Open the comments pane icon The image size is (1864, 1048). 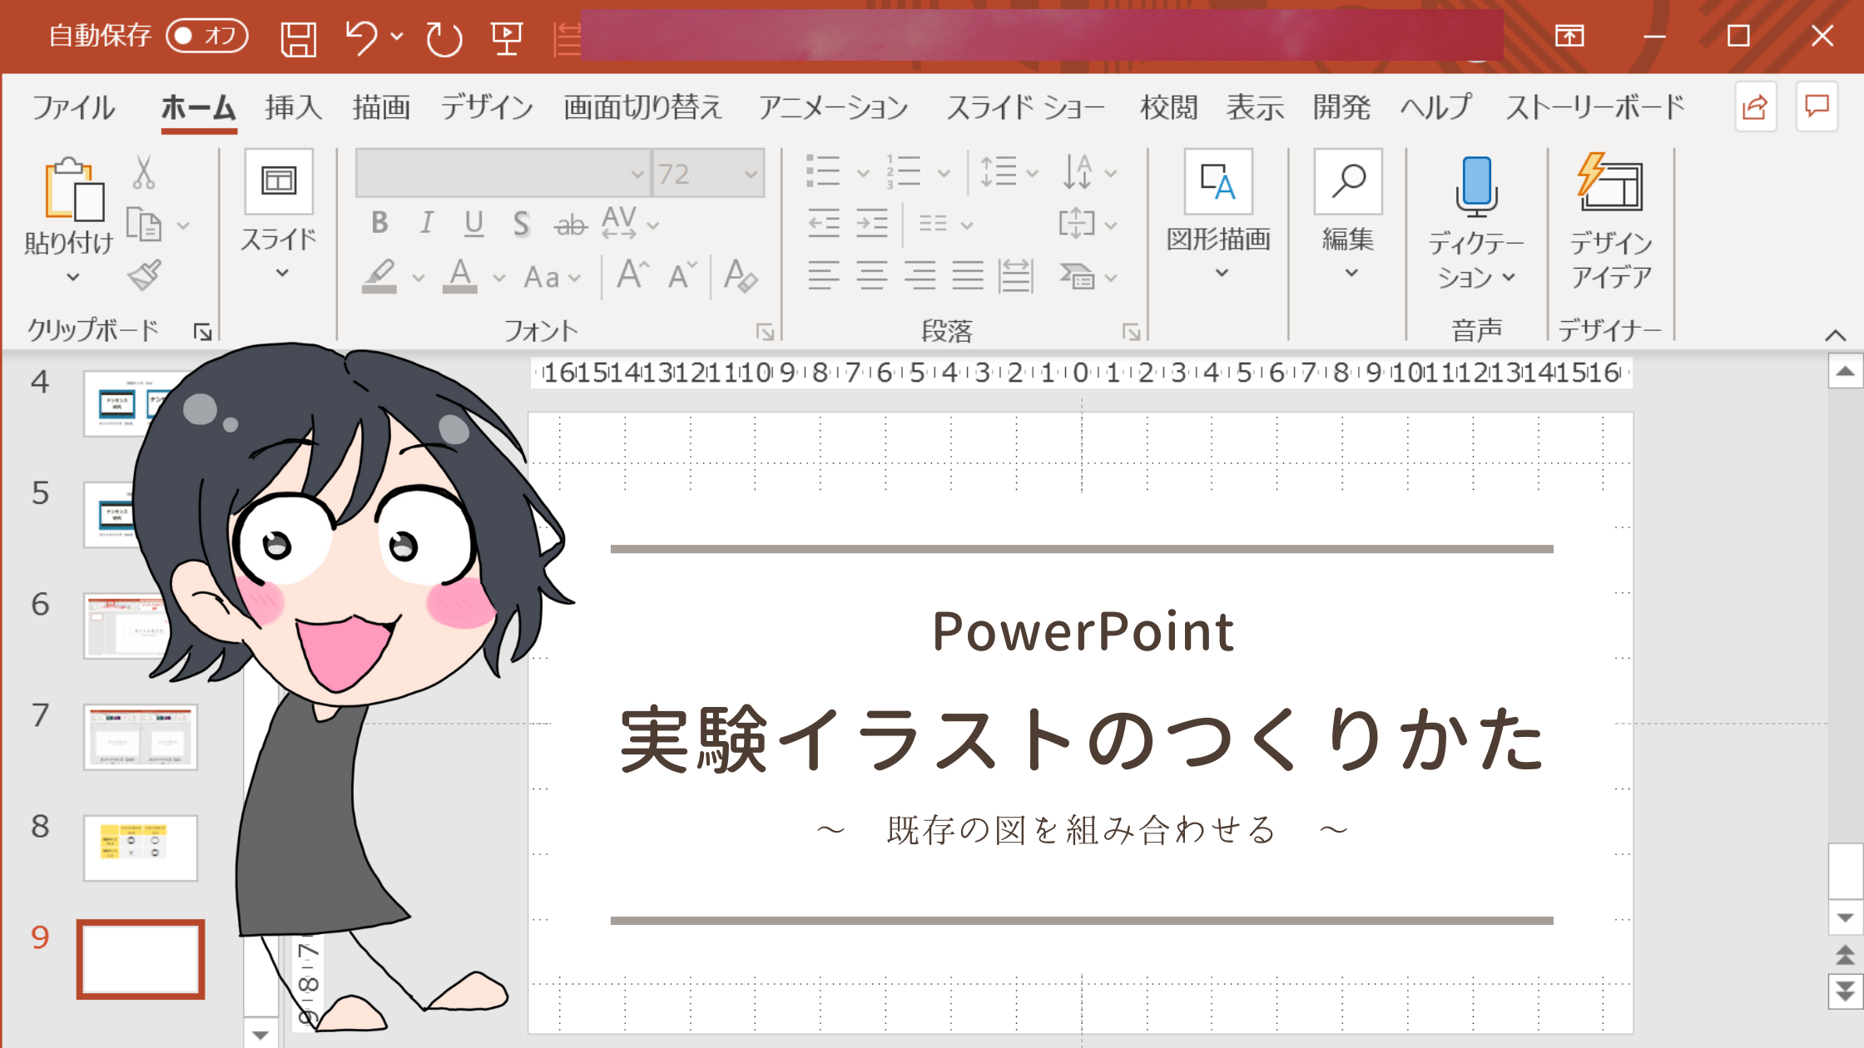point(1817,106)
